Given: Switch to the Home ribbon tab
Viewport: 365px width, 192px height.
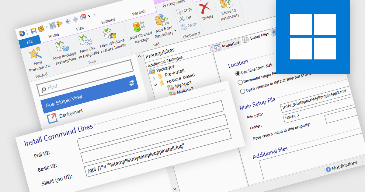Looking at the screenshot, I should (x=54, y=35).
